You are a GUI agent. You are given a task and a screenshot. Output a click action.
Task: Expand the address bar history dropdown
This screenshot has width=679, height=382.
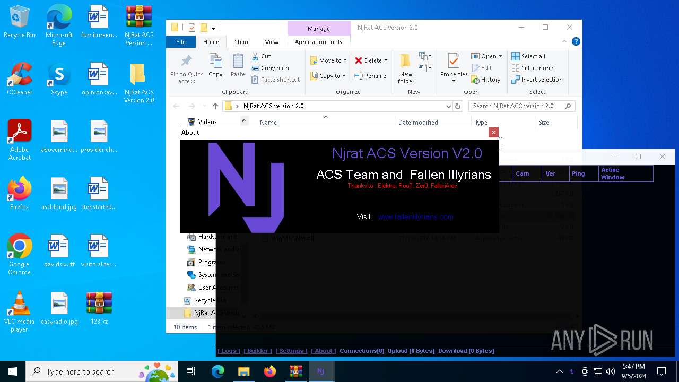[449, 106]
